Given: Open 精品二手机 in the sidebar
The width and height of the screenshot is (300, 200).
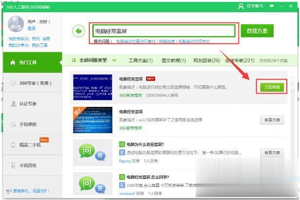Looking at the screenshot, I should [x=31, y=145].
